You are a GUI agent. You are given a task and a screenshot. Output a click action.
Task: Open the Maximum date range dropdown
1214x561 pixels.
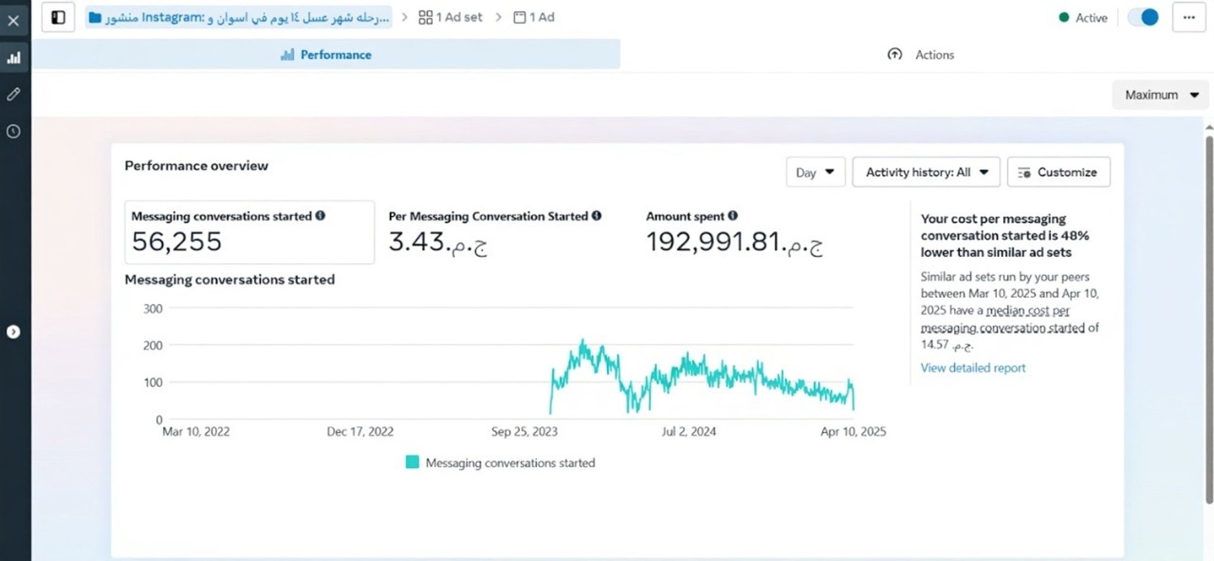pyautogui.click(x=1161, y=95)
